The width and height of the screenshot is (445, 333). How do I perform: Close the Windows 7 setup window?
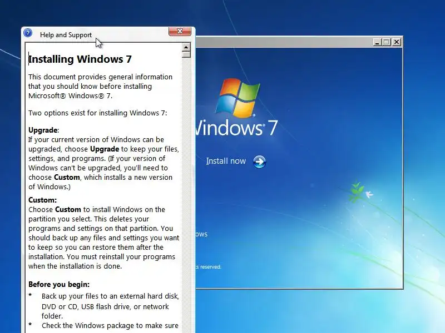397,42
